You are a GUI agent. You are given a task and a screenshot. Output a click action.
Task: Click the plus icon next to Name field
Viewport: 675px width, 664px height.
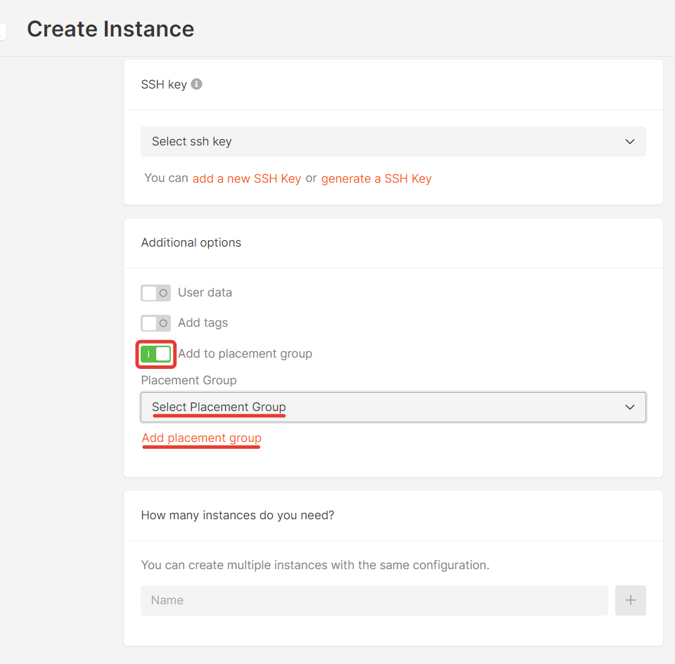(x=630, y=600)
